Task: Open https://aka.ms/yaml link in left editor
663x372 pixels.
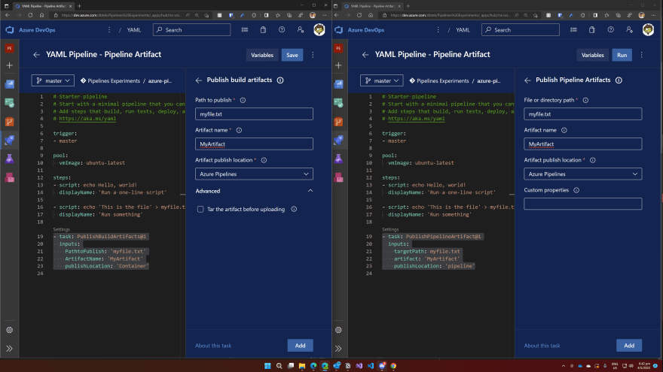Action: point(87,119)
